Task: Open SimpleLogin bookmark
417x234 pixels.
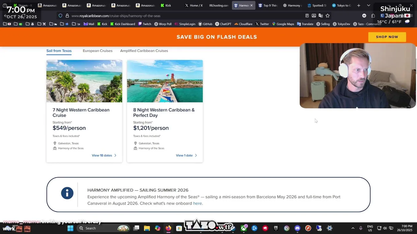Action: 185,24
